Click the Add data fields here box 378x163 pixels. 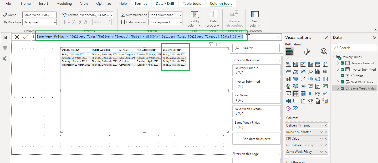coord(256,139)
